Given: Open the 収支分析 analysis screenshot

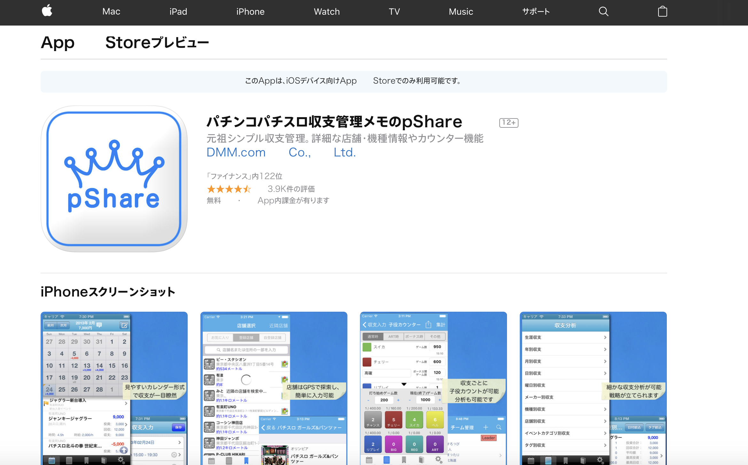Looking at the screenshot, I should [593, 388].
